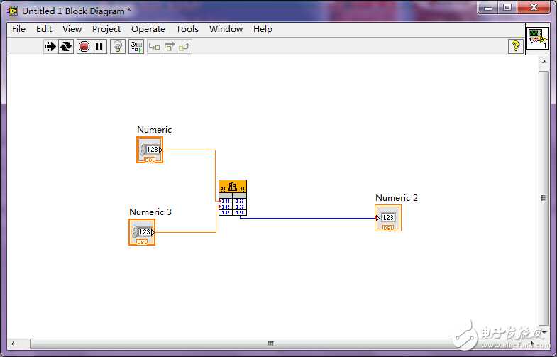Click the Step Out button
Image resolution: width=557 pixels, height=357 pixels.
[x=184, y=47]
